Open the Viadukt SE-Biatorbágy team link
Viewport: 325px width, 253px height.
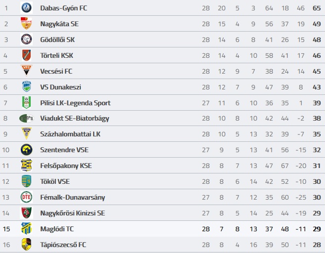point(75,119)
